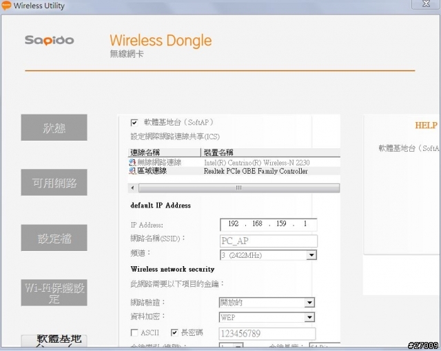Click the SSID field containing PC_AP
Image resolution: width=441 pixels, height=351 pixels.
tap(268, 241)
